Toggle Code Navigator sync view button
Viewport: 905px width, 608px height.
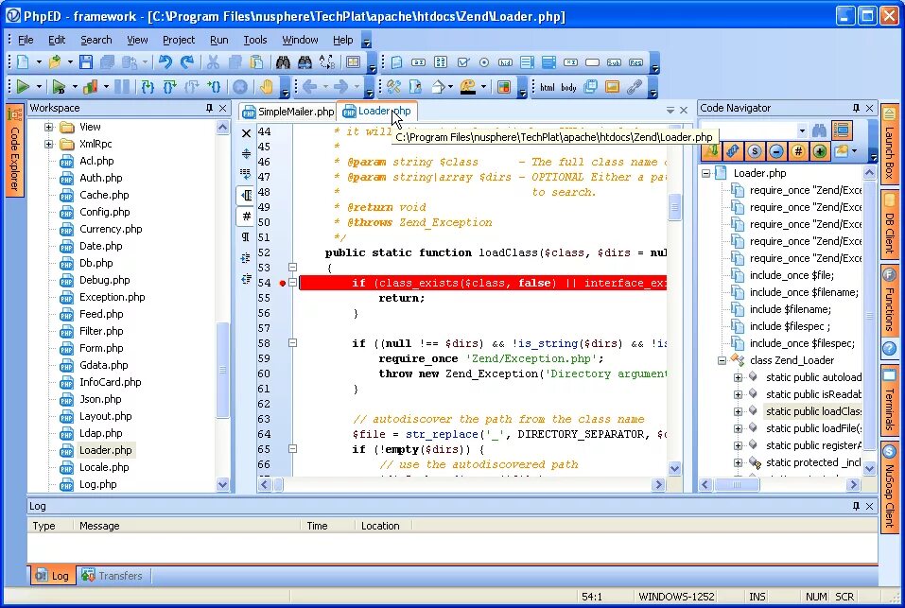click(x=842, y=130)
